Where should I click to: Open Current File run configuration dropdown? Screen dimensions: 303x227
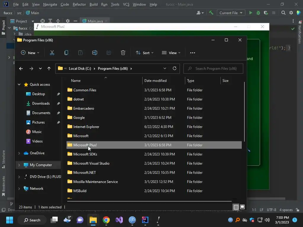pyautogui.click(x=231, y=13)
